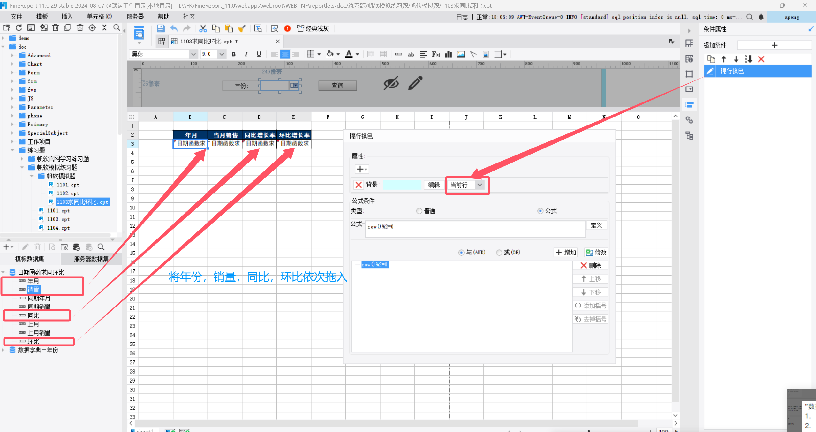Click the light cyan background color swatch
The image size is (816, 432).
(x=402, y=185)
